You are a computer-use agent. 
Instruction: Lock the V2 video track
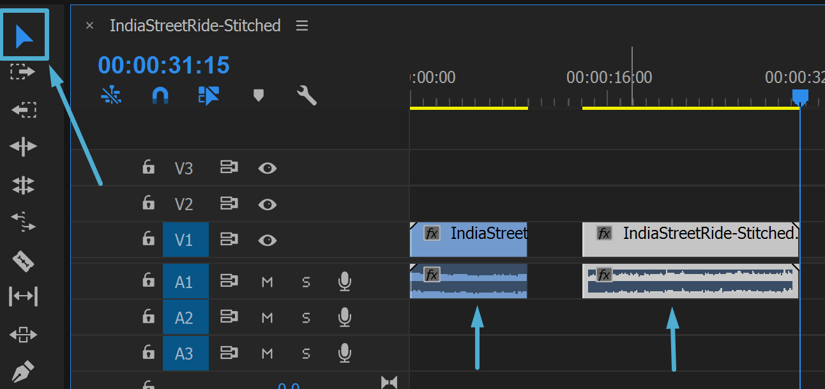click(148, 204)
